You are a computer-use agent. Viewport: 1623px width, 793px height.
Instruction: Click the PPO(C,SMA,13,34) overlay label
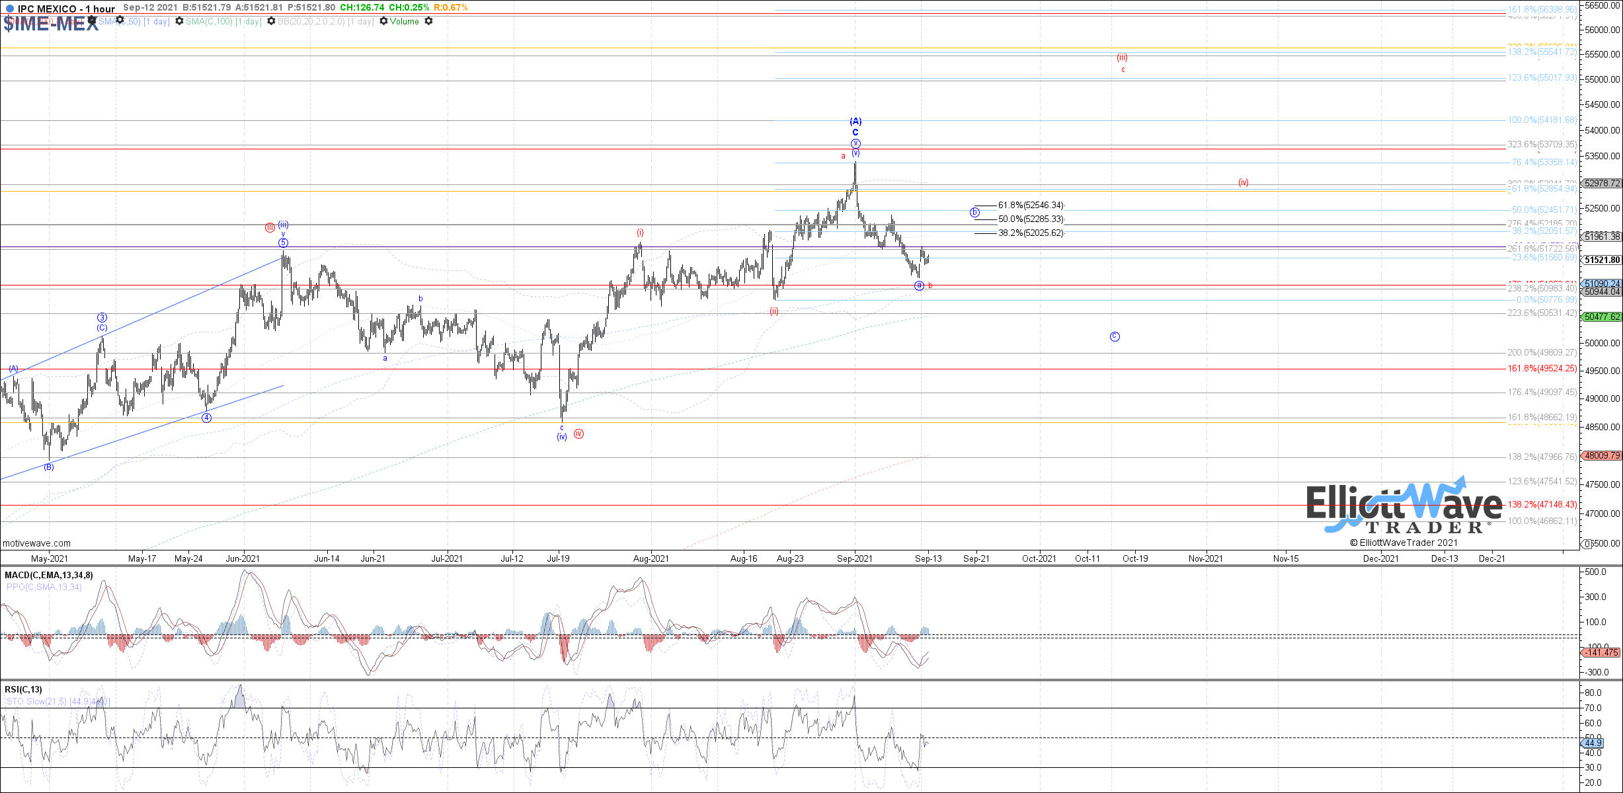click(x=44, y=587)
